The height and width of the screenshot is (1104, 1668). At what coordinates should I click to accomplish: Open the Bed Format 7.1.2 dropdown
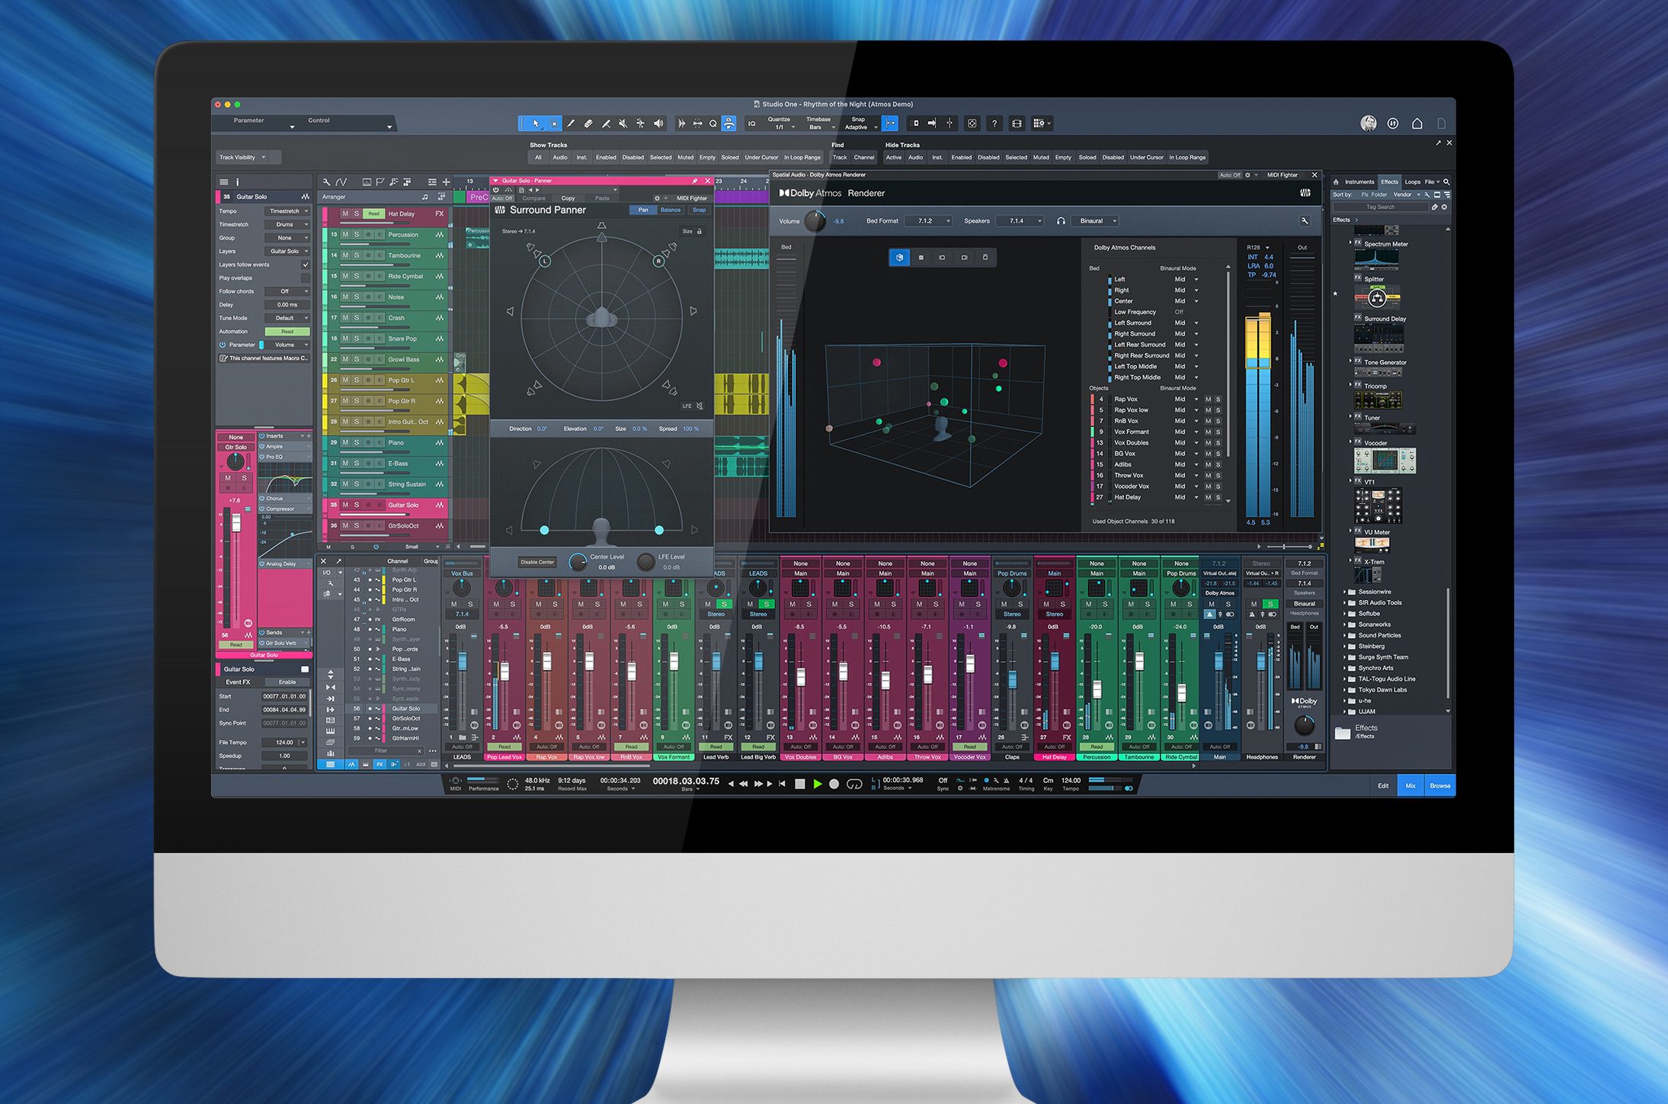929,221
